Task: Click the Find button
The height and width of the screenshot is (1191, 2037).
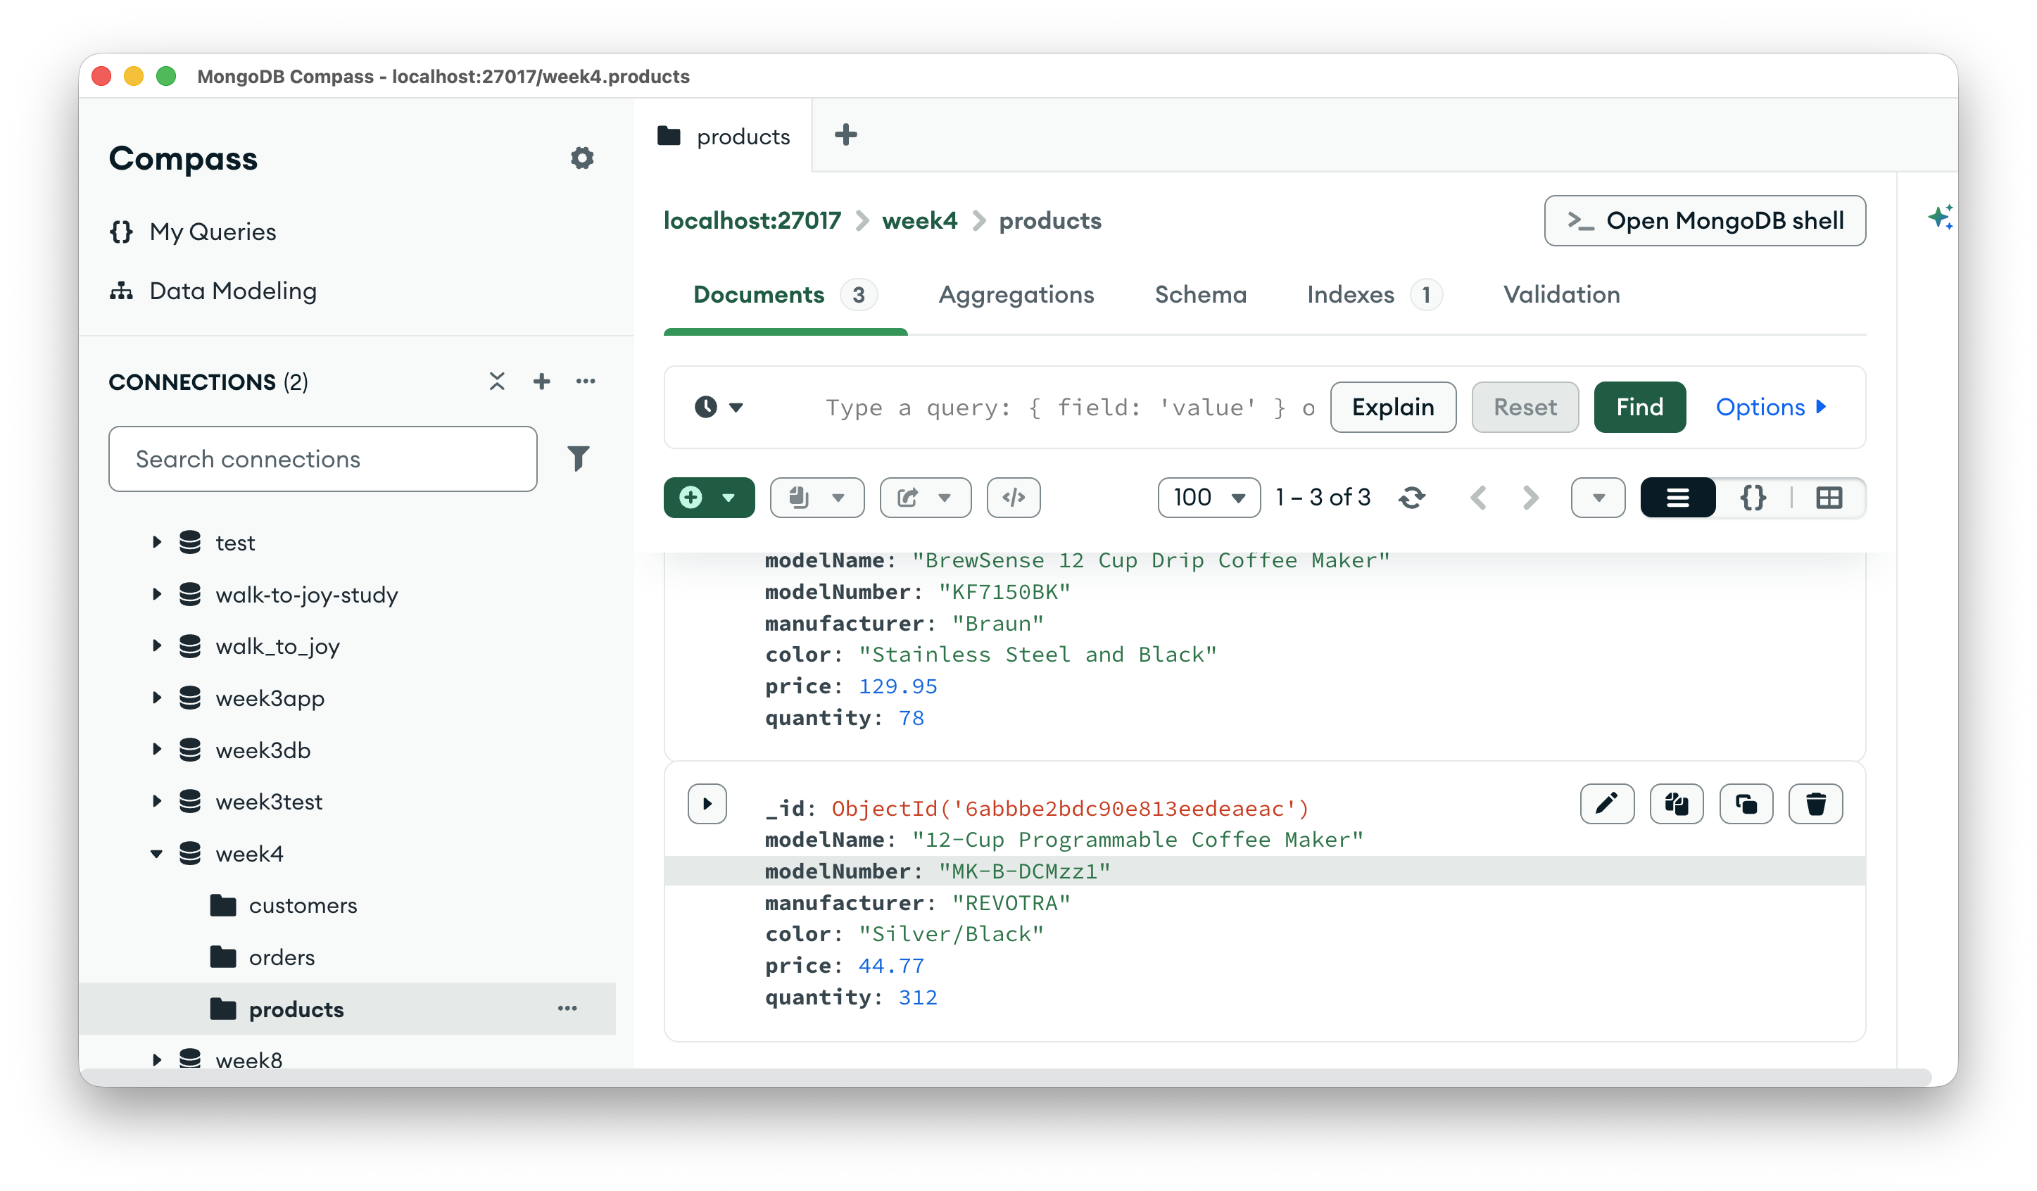Action: (1639, 407)
